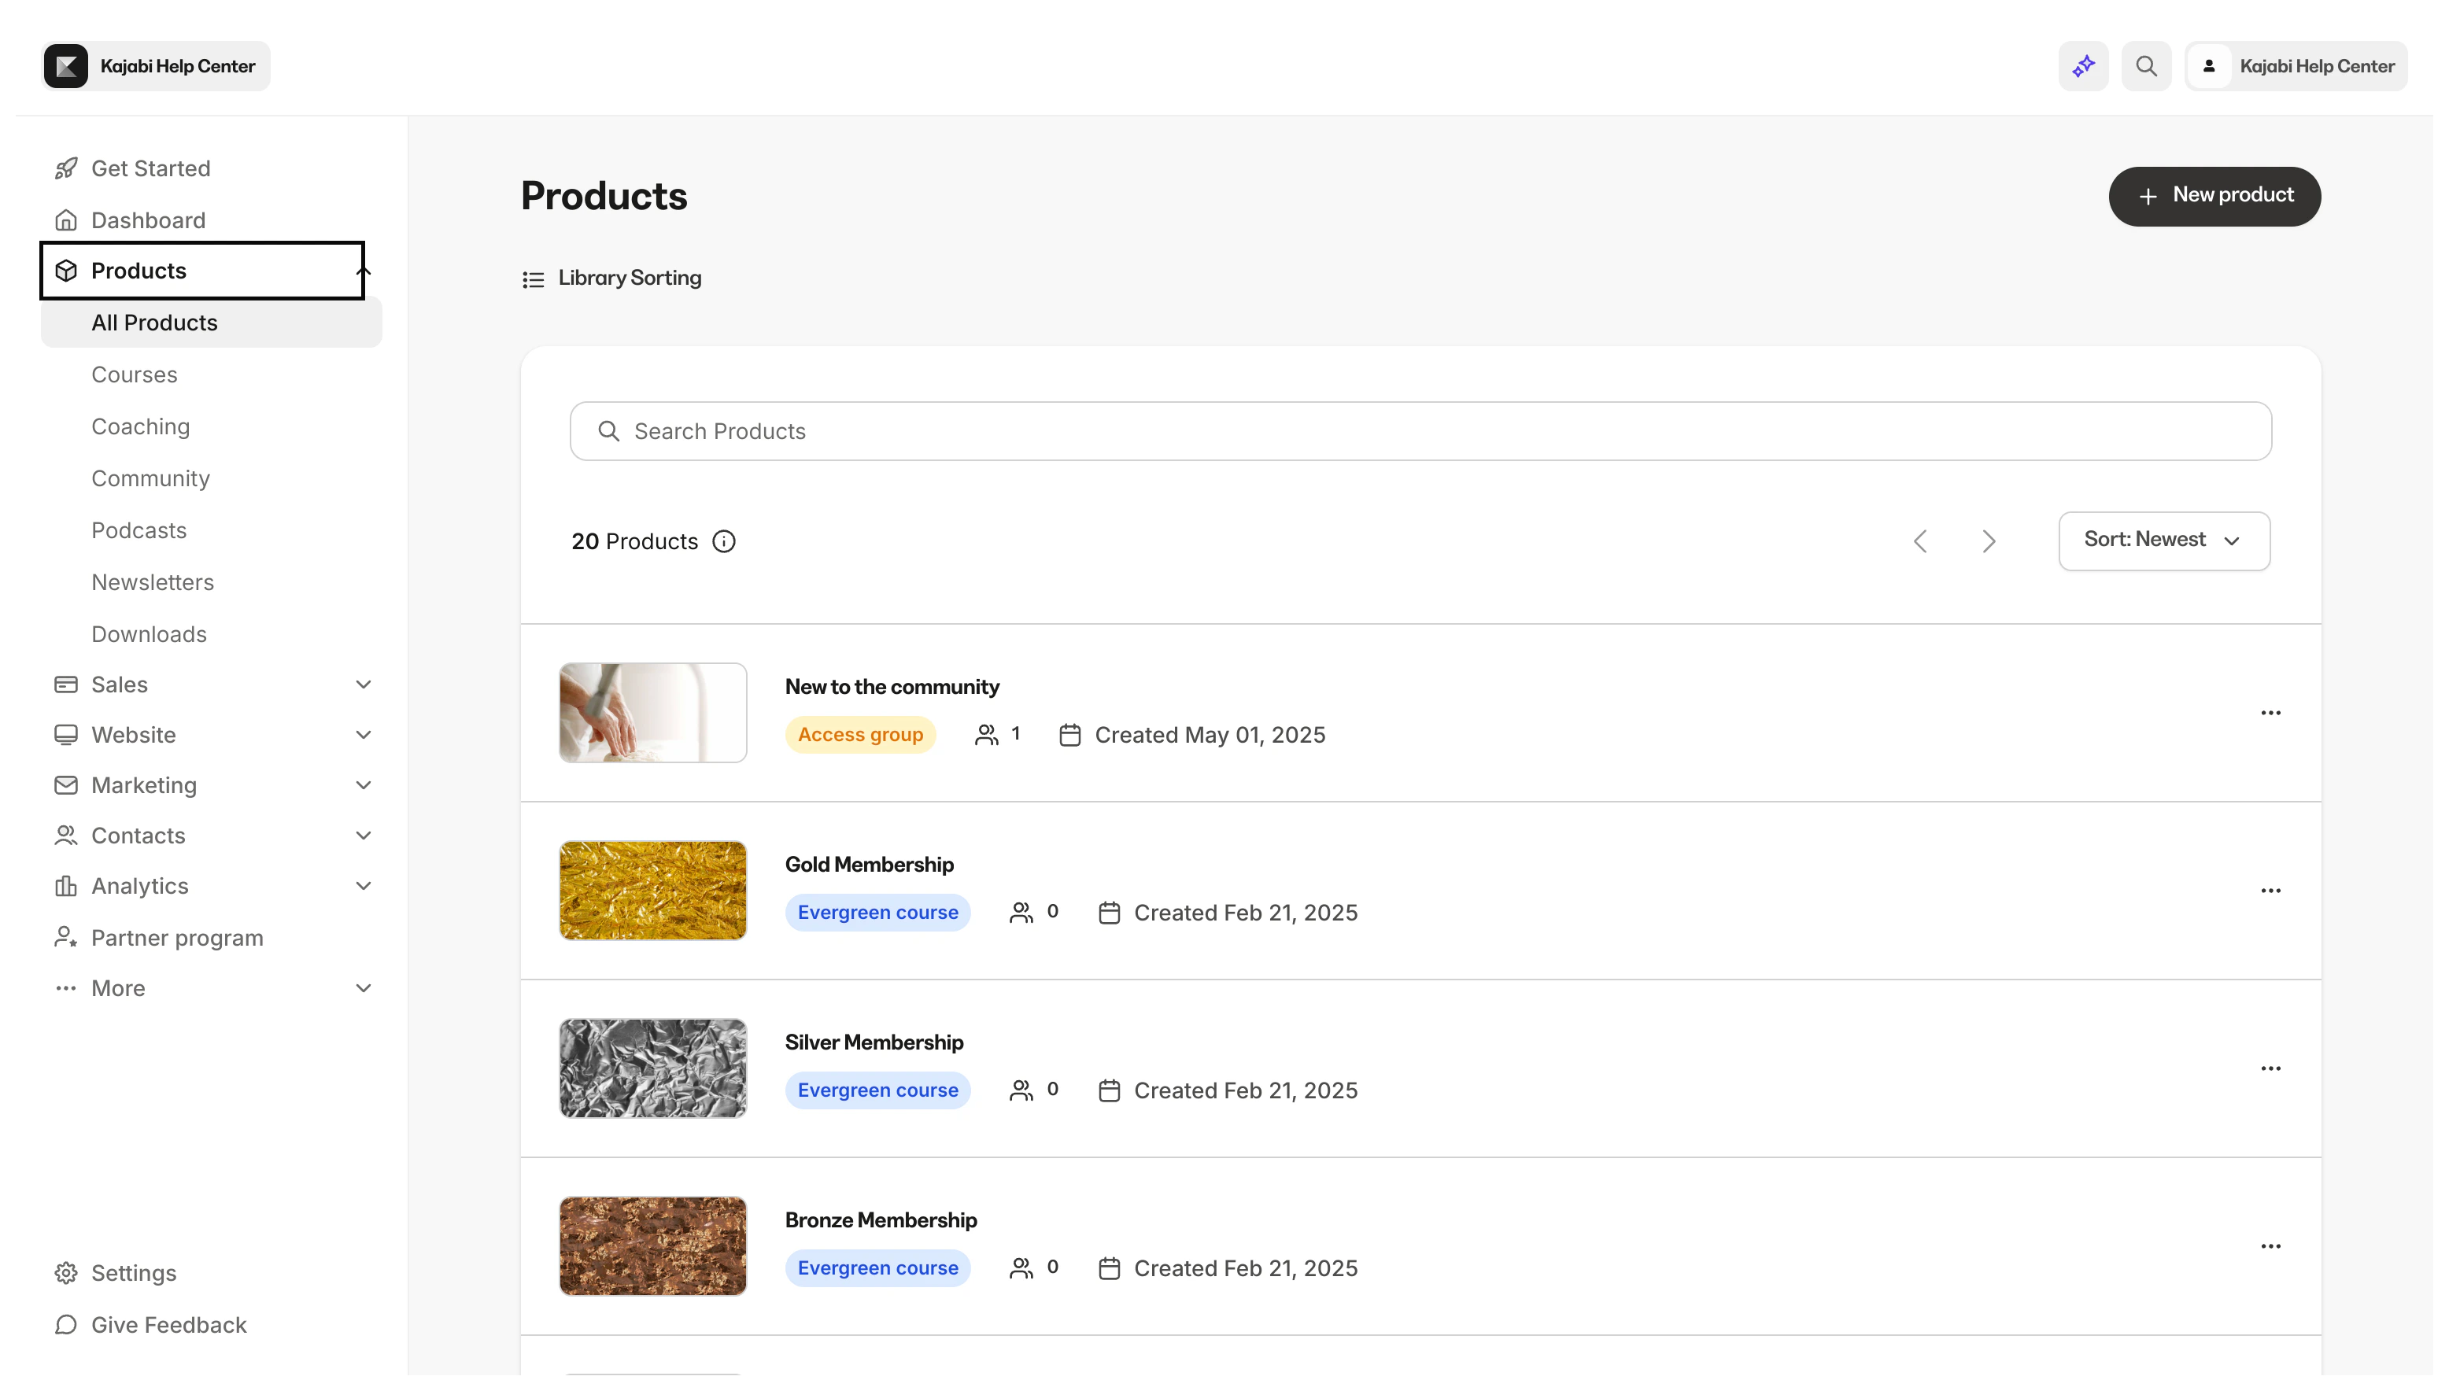Open the Silver Membership product
The height and width of the screenshot is (1391, 2449).
point(874,1042)
